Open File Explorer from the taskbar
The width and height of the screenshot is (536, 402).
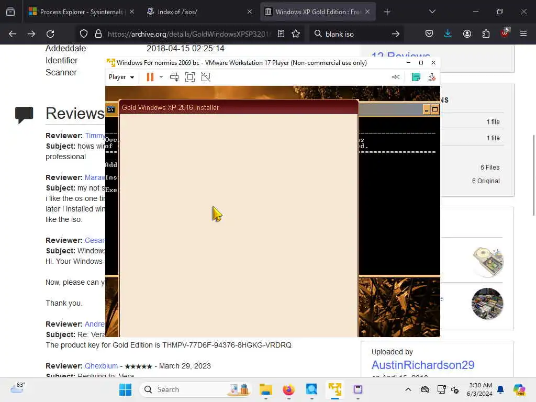tap(265, 389)
